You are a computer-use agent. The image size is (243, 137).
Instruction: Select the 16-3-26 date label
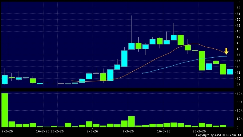tap(163, 131)
